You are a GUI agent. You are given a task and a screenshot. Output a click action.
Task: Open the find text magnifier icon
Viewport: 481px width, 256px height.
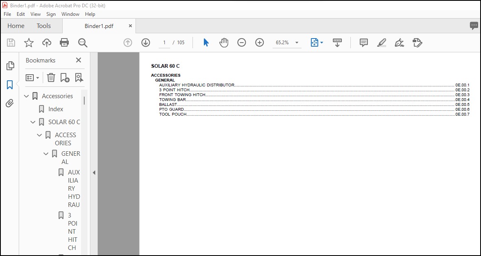click(83, 43)
